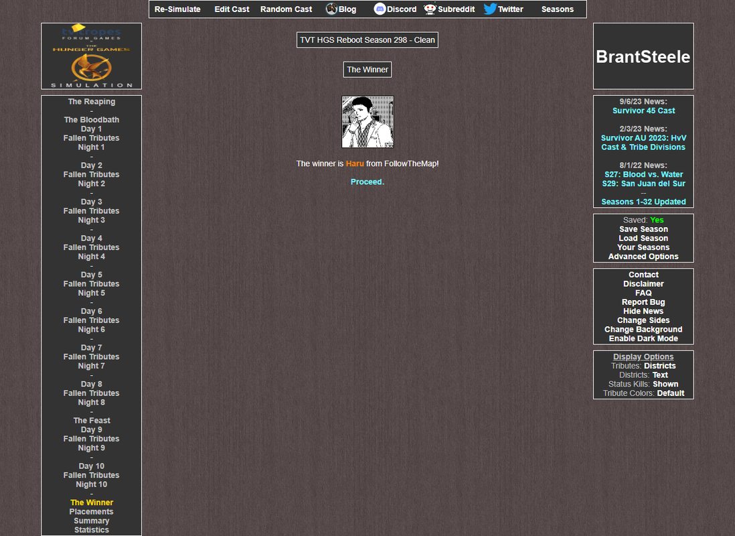Click the season title box
This screenshot has width=735, height=536.
pyautogui.click(x=367, y=40)
